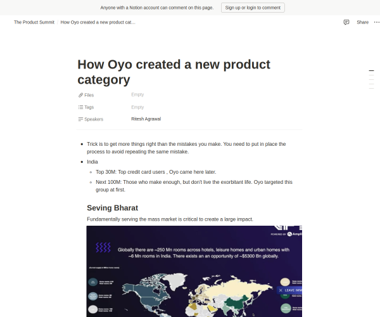
Task: Open the world map slide image
Action: click(x=194, y=271)
